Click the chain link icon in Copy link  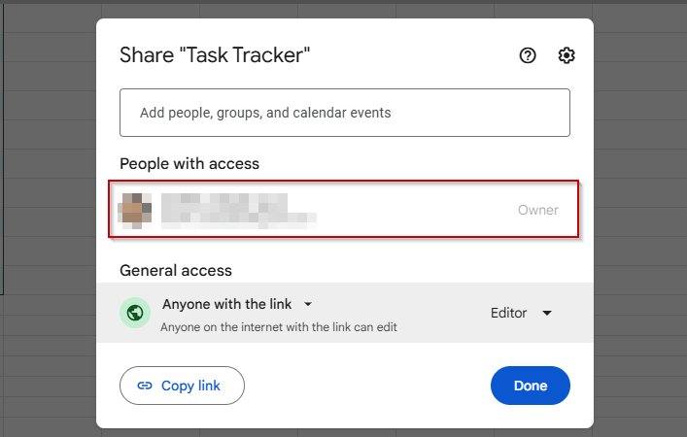[145, 386]
